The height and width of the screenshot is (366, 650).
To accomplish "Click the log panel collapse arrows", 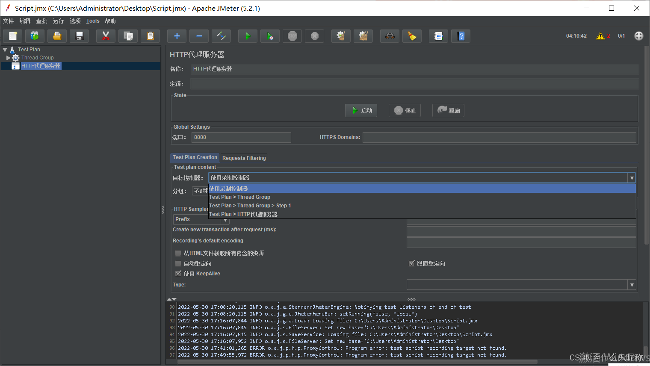I will pyautogui.click(x=171, y=299).
